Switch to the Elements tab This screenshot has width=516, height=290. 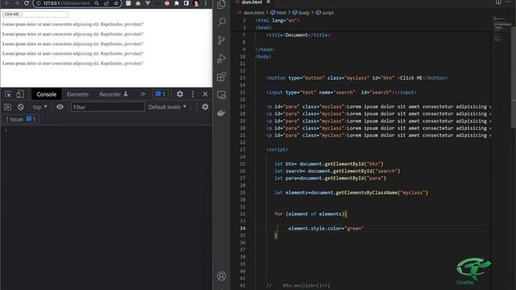tap(77, 94)
